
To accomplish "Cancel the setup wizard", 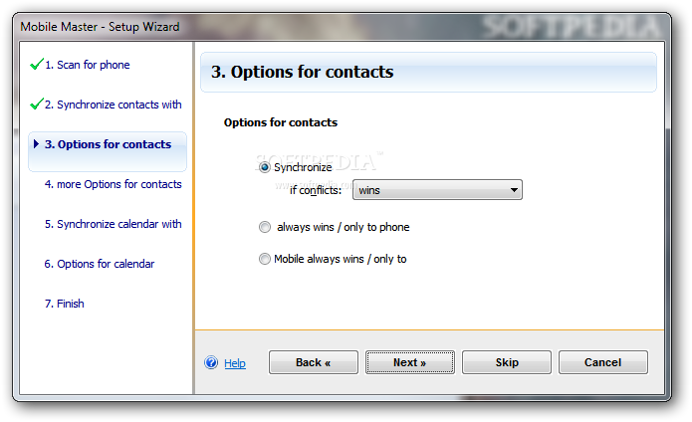I will [x=603, y=362].
